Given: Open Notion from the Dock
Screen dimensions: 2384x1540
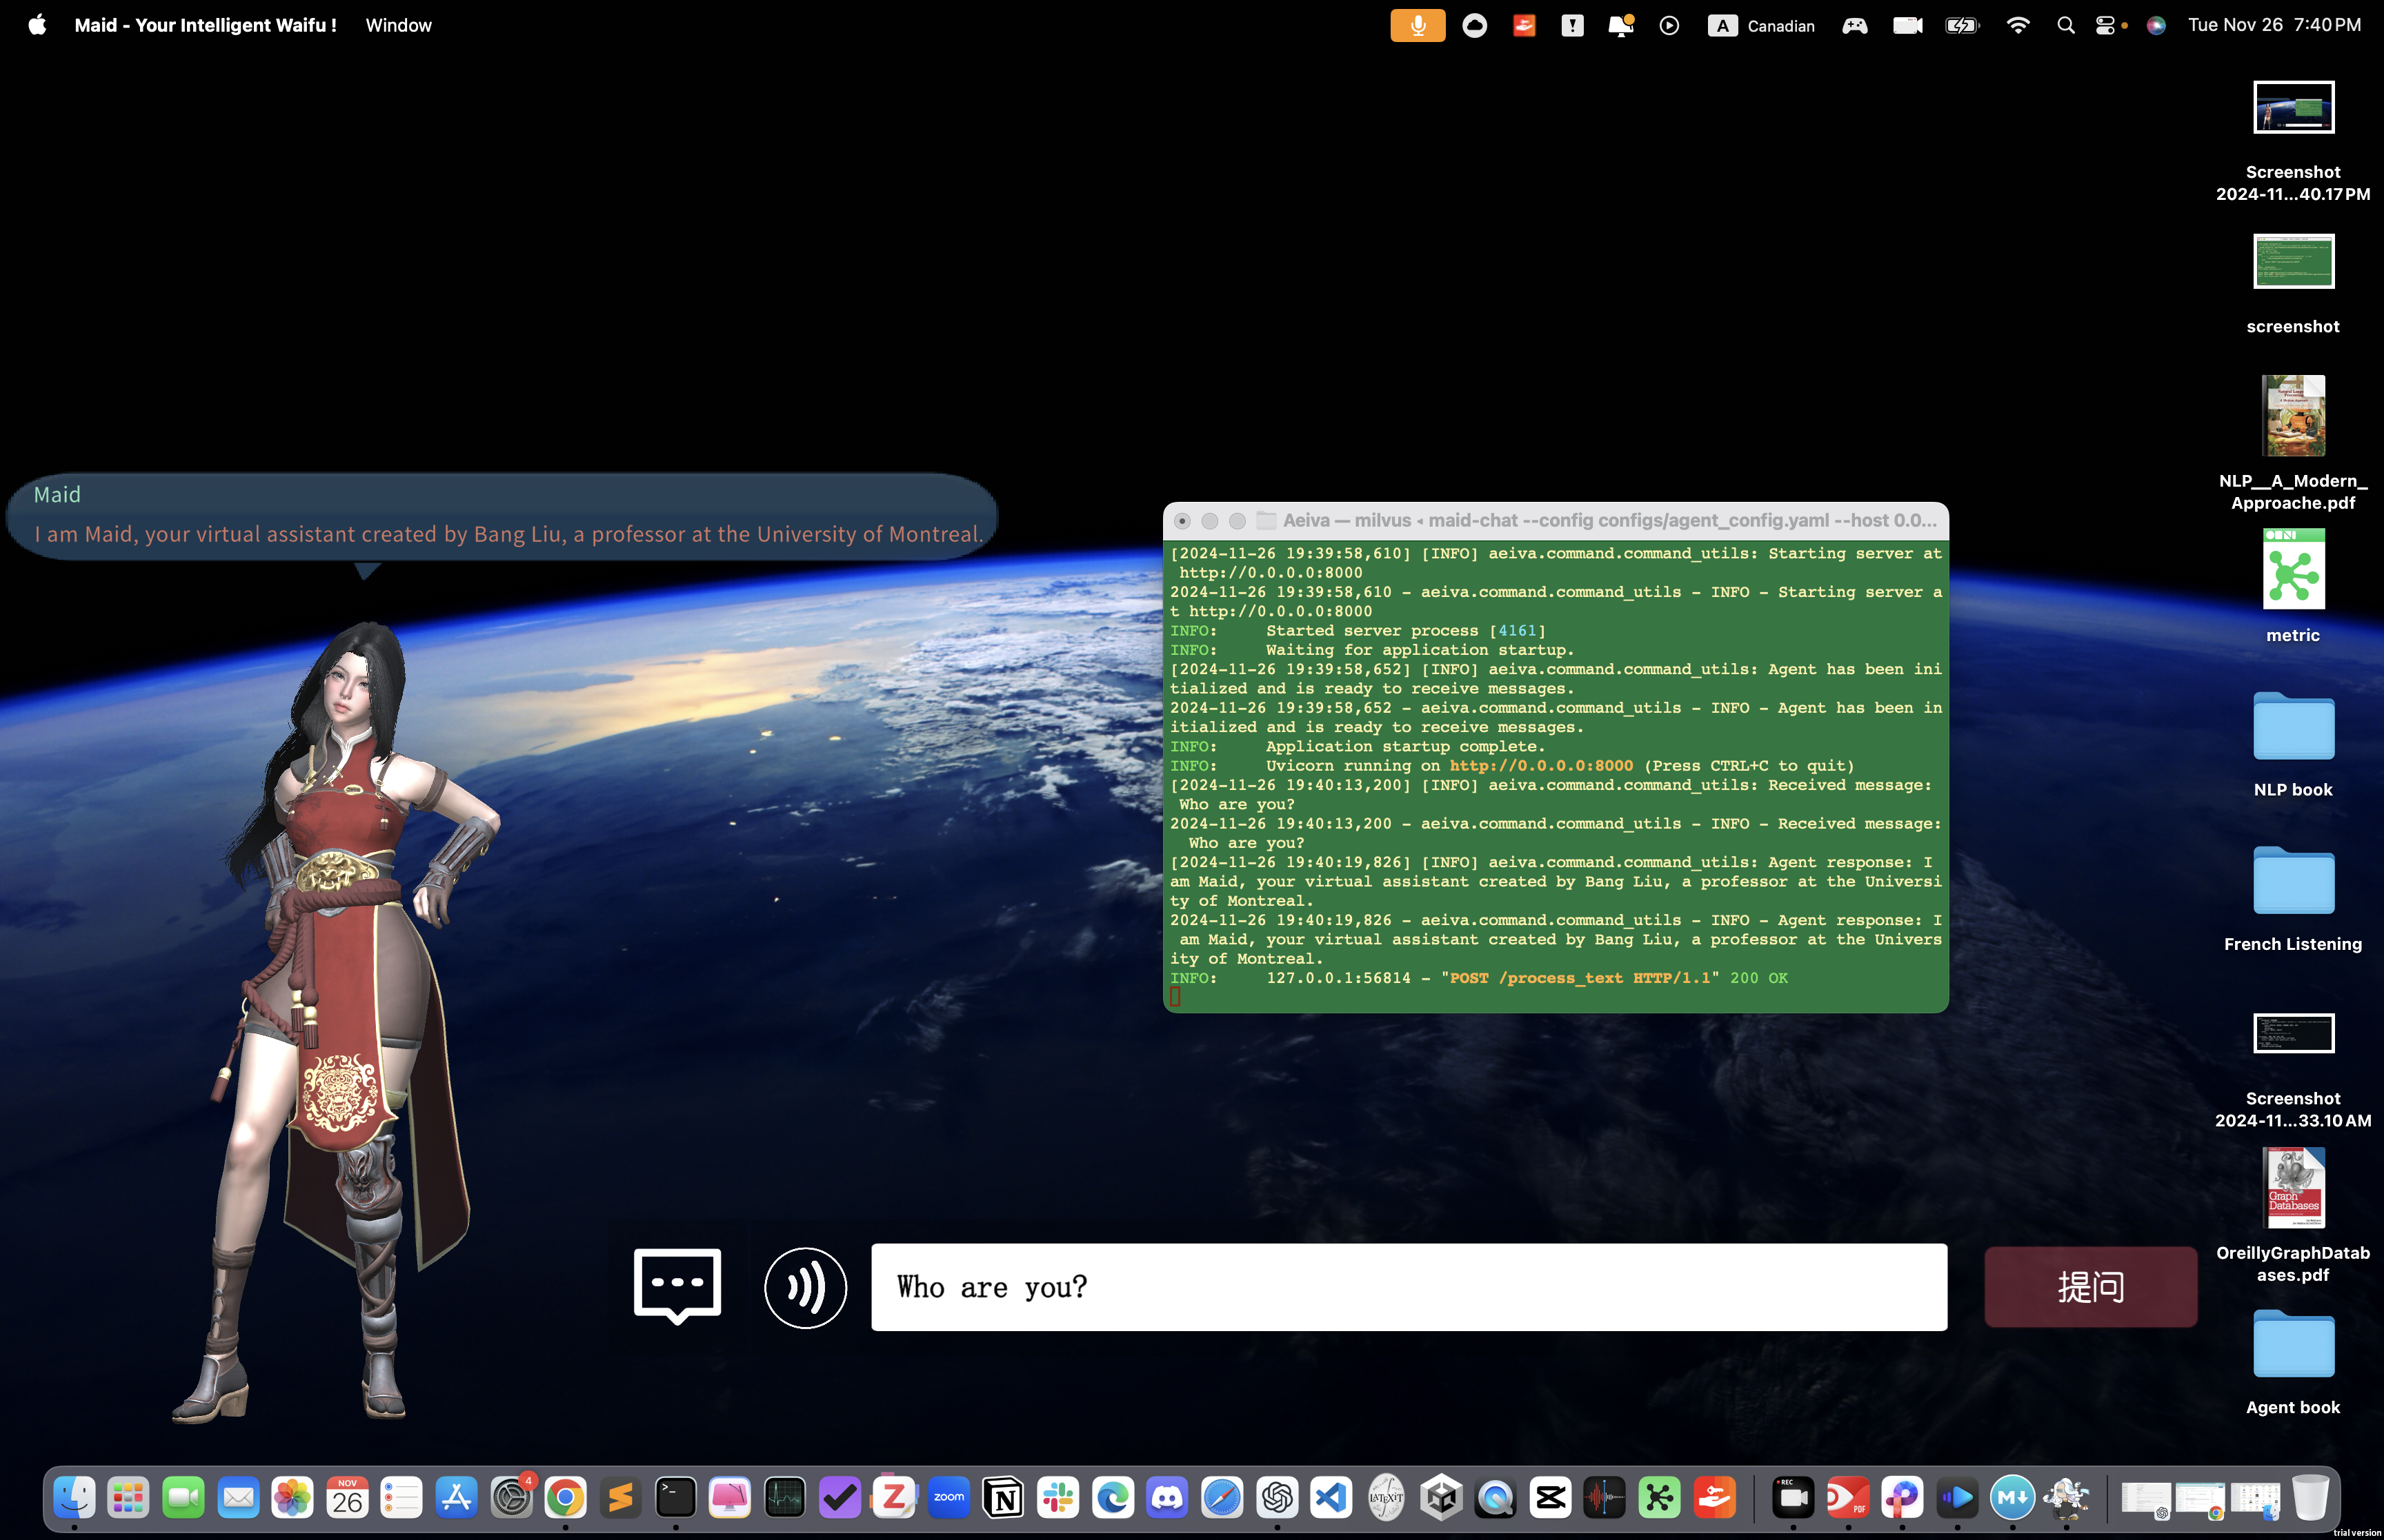Looking at the screenshot, I should 1002,1497.
